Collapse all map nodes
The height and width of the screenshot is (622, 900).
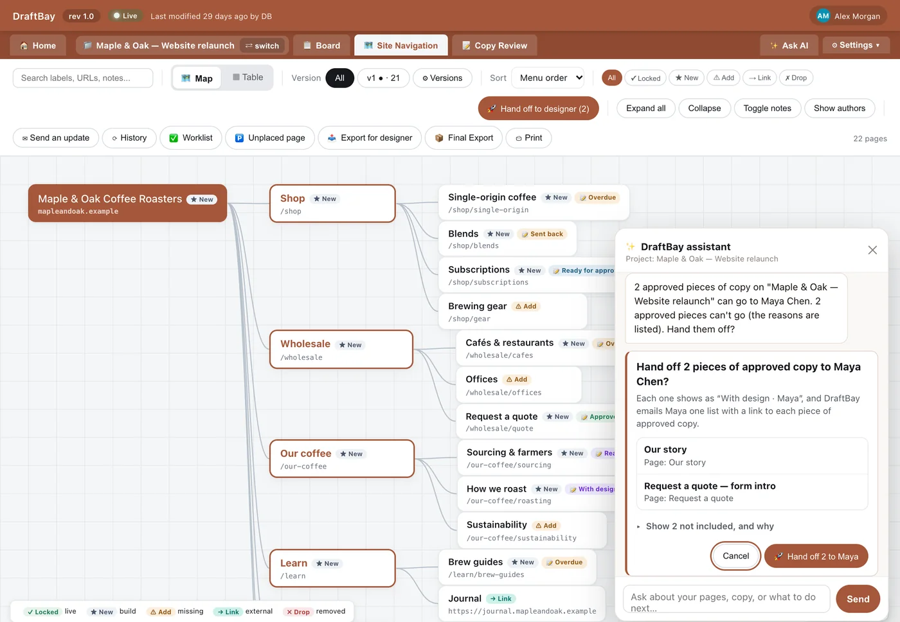tap(705, 108)
